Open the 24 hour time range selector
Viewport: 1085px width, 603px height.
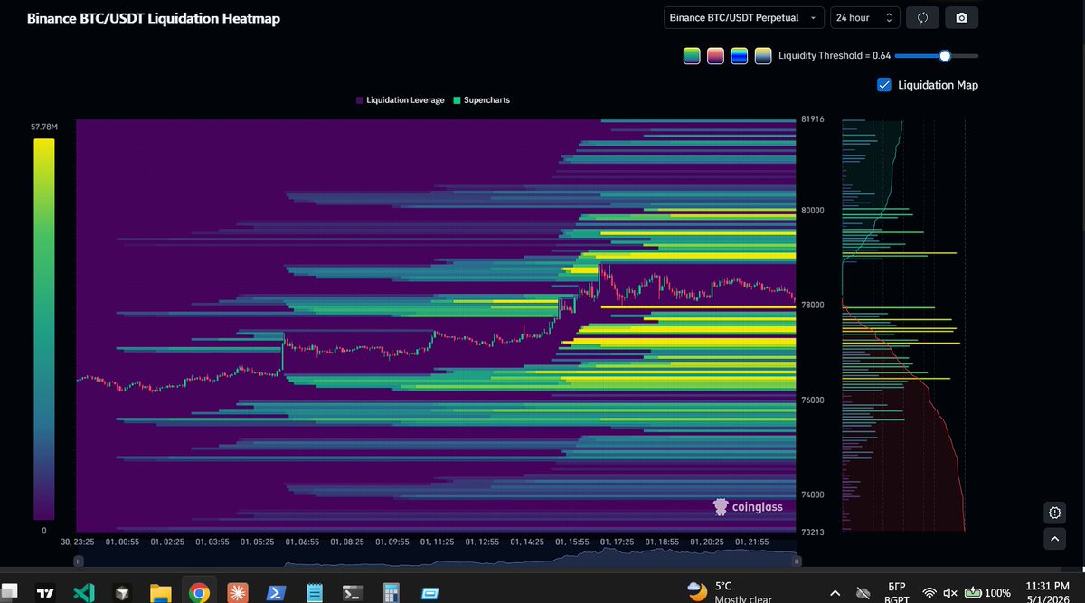[x=865, y=17]
